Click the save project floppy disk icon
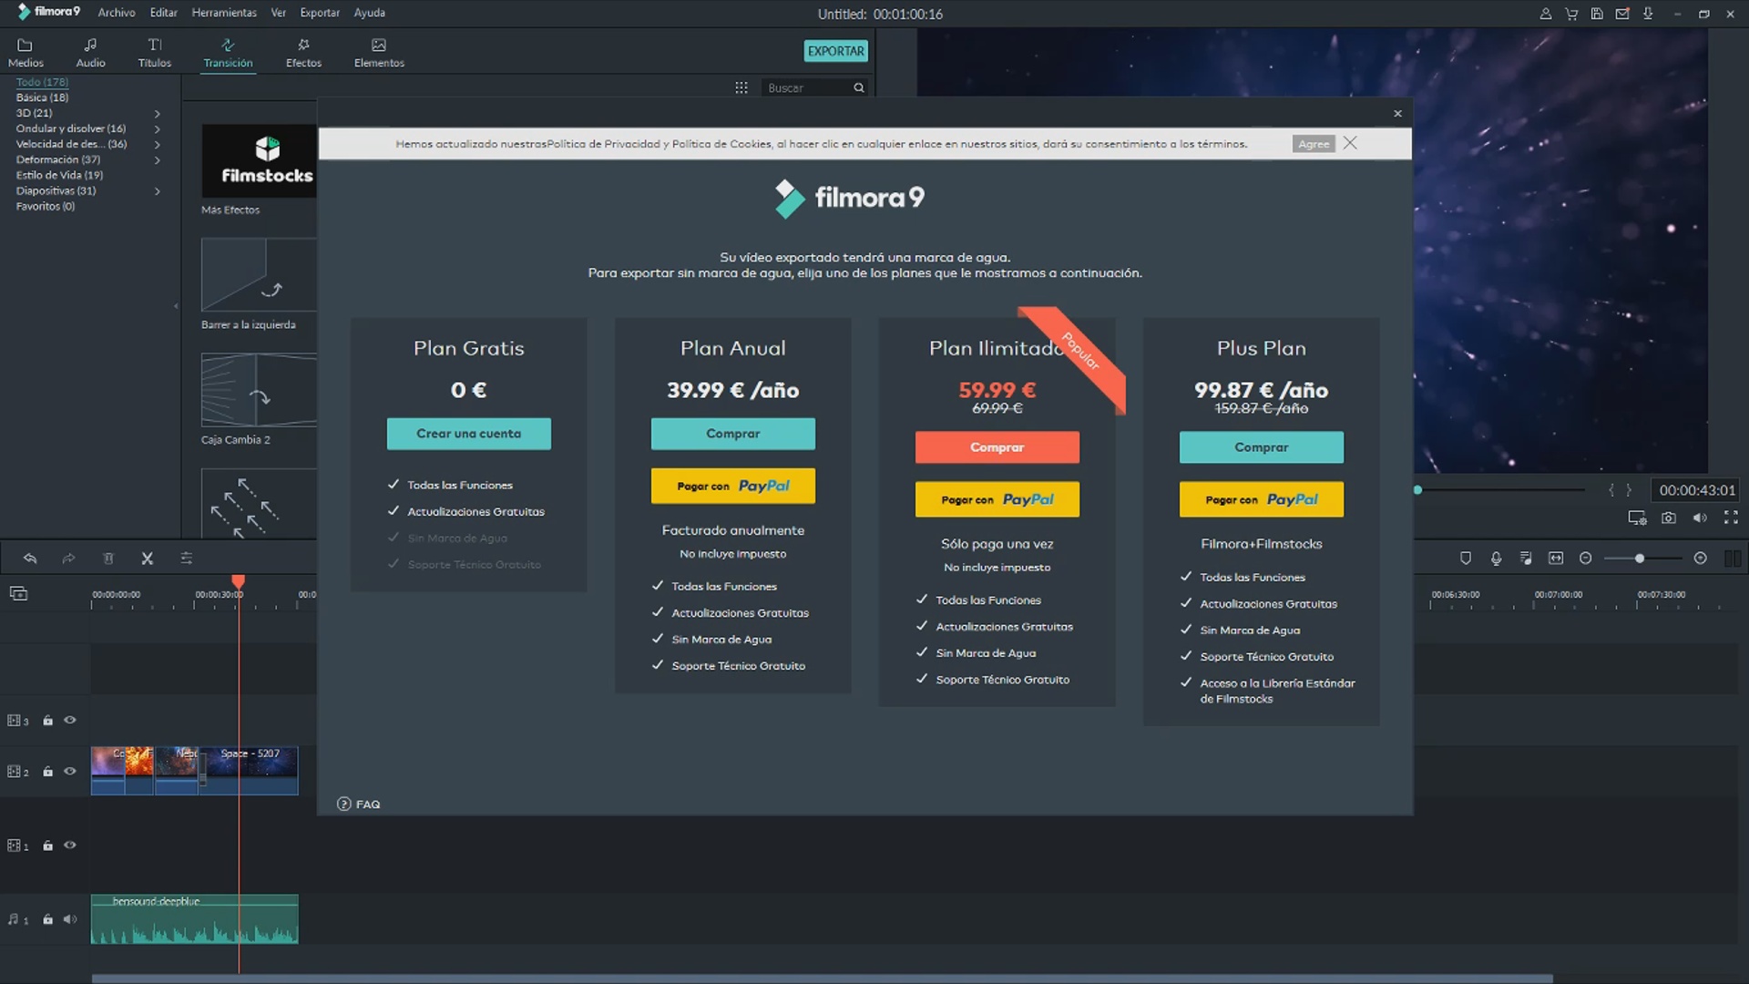Viewport: 1749px width, 984px height. tap(1597, 14)
